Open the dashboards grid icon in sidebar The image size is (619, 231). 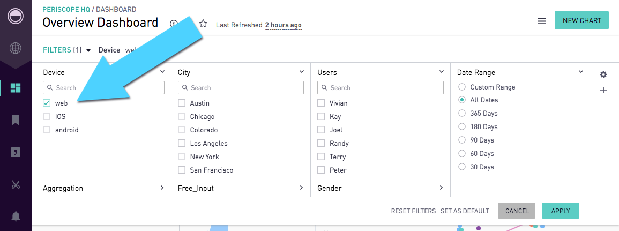coord(16,88)
